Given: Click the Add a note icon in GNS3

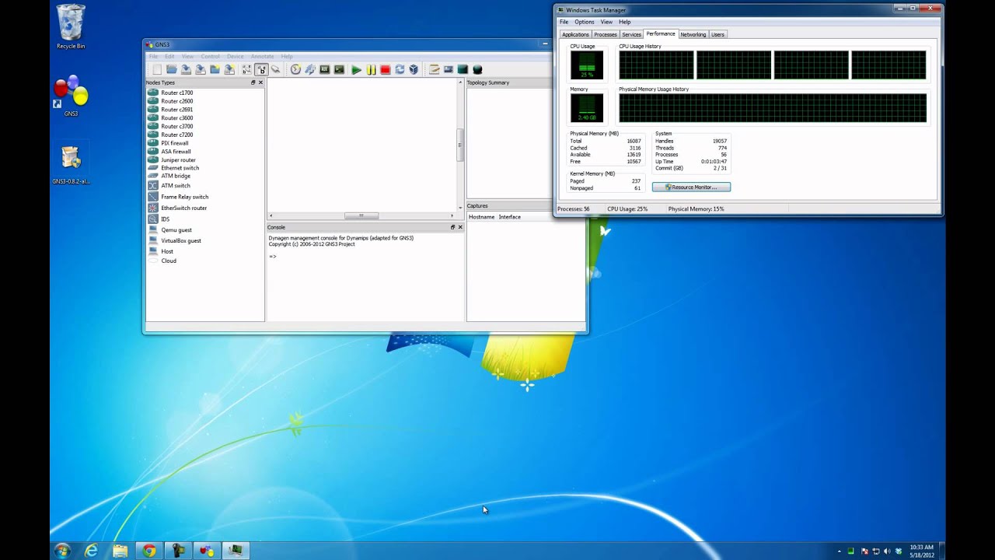Looking at the screenshot, I should pos(435,69).
